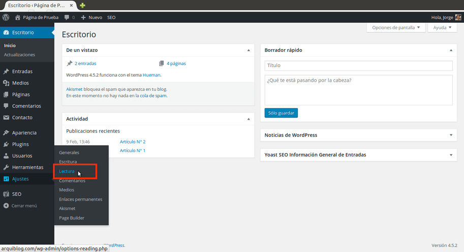Open Generales in the Ajustes submenu
The height and width of the screenshot is (252, 464).
[69, 153]
